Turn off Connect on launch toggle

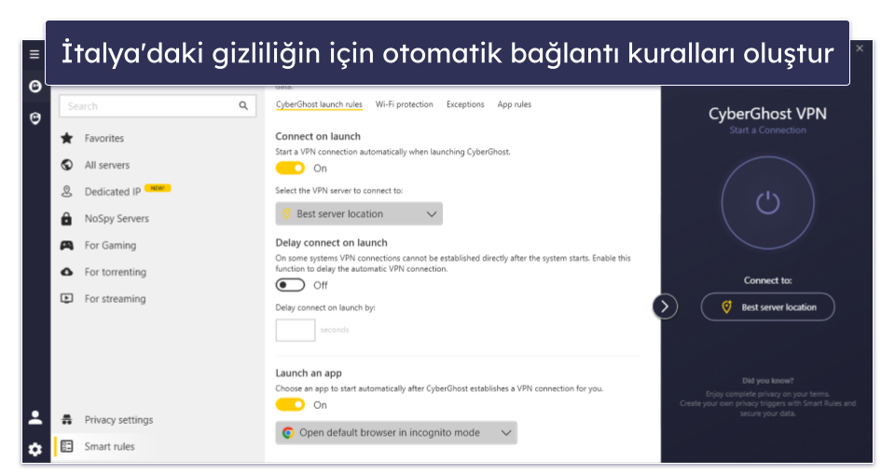tap(290, 169)
